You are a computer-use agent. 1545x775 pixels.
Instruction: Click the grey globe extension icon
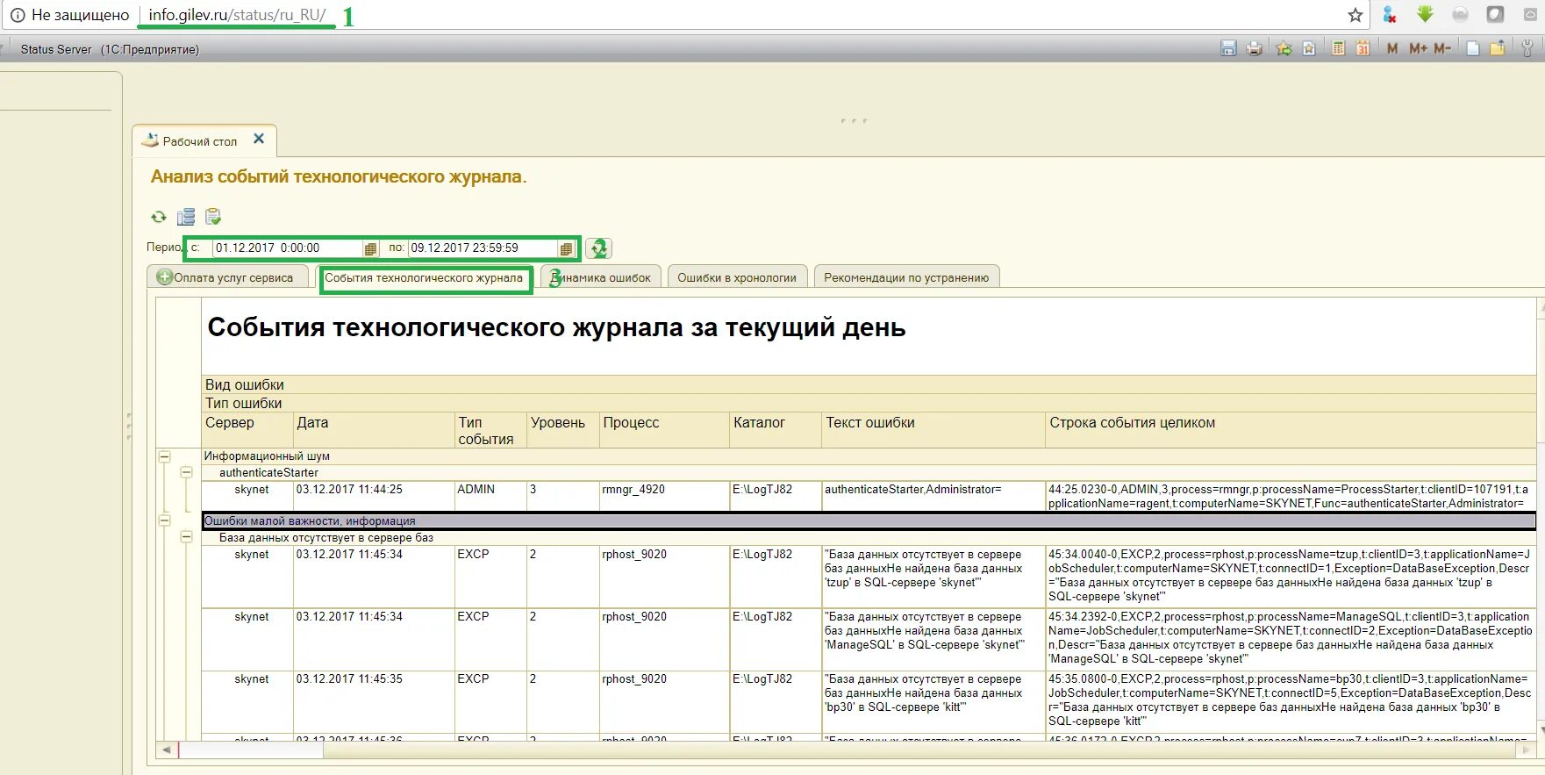click(1460, 15)
